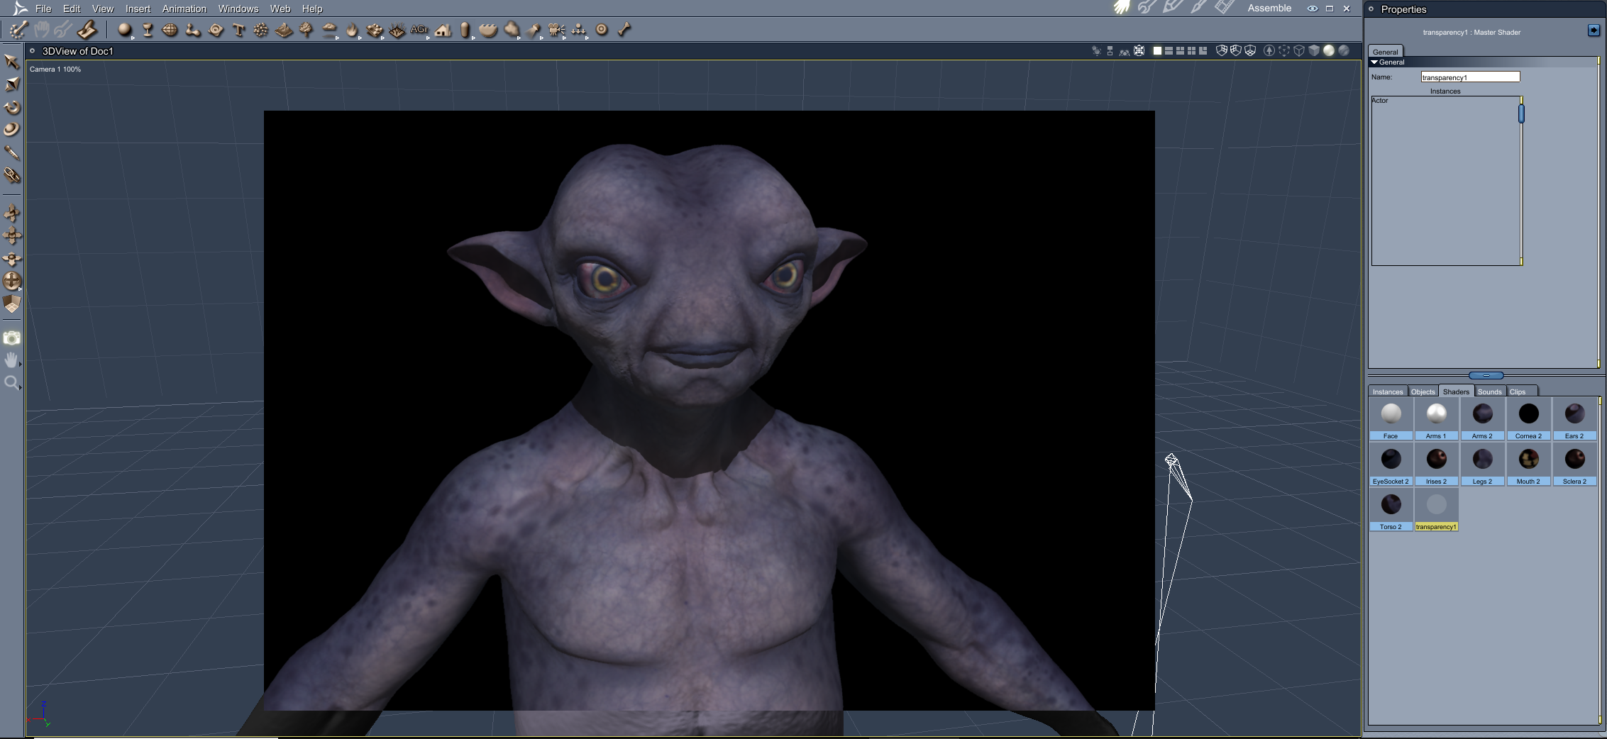Open the Animation menu
Screen dimensions: 1607x739
click(x=184, y=9)
